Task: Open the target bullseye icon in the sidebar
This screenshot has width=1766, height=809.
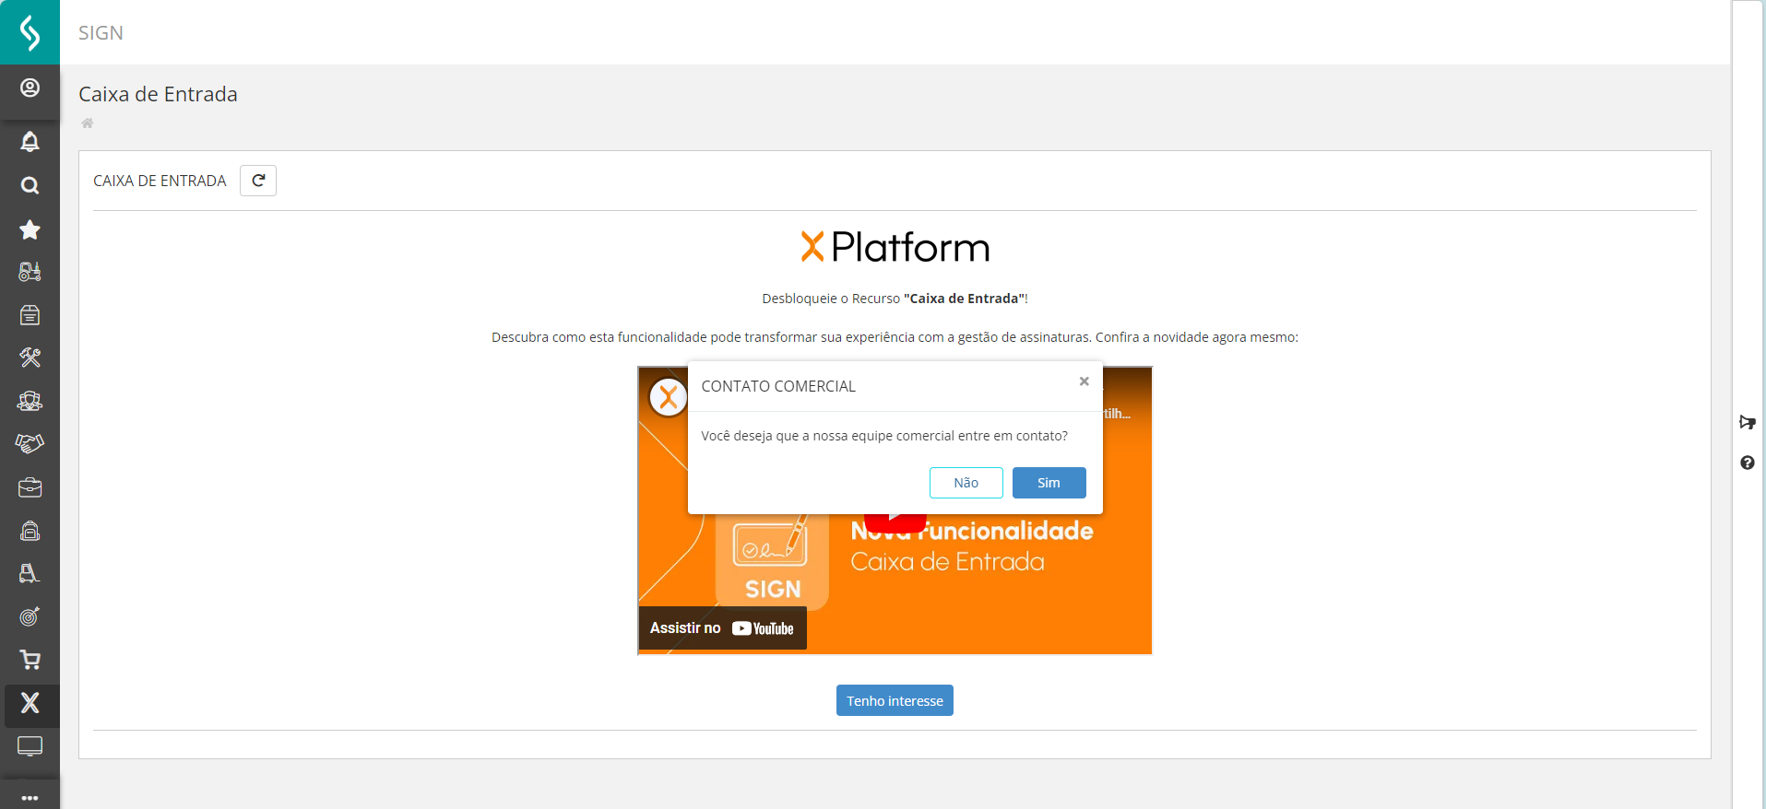Action: (x=30, y=616)
